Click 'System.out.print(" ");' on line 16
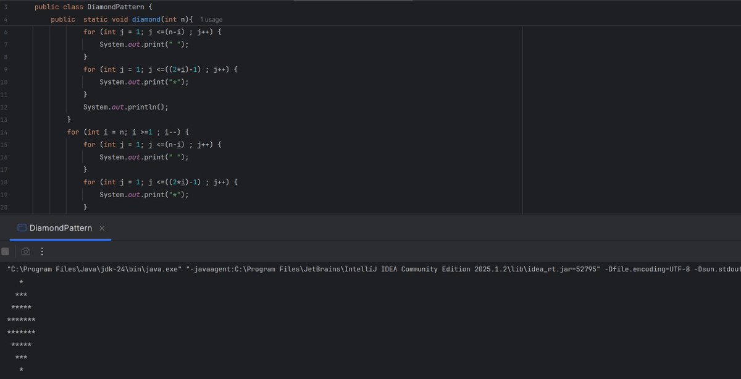This screenshot has width=741, height=379. click(144, 157)
